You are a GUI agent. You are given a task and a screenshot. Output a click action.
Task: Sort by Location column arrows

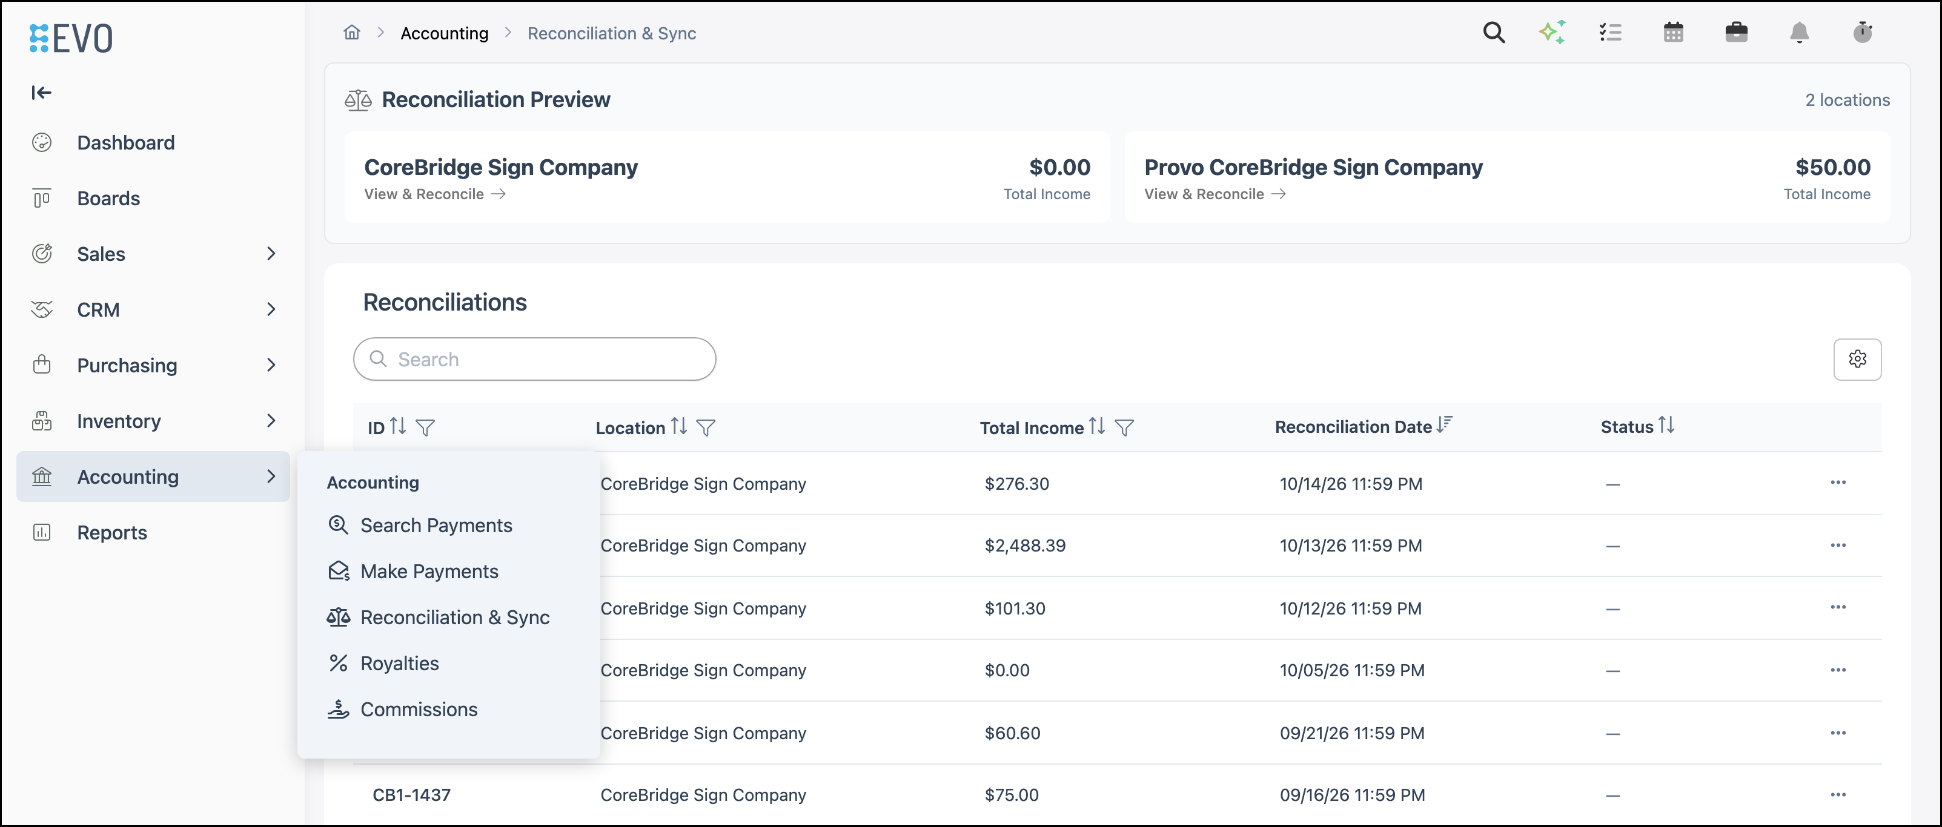[679, 426]
